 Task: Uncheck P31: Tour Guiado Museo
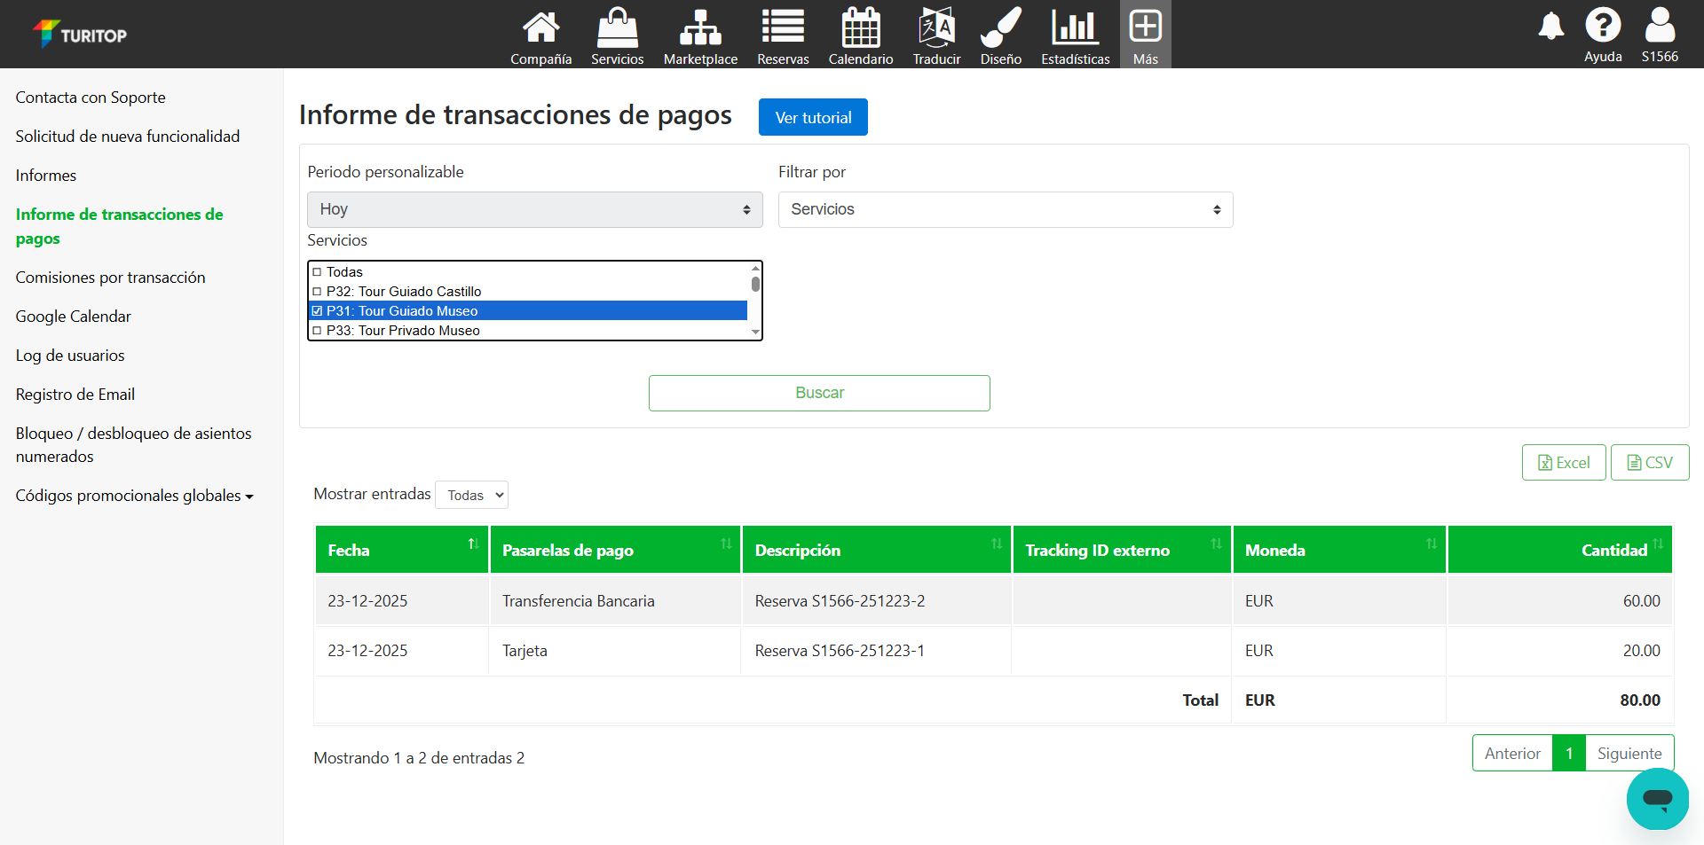click(x=318, y=311)
